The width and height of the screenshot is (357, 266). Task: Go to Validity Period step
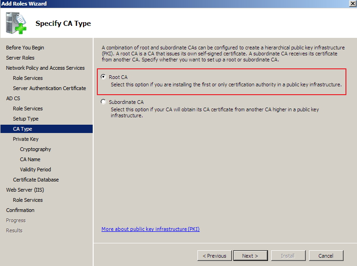tap(36, 169)
